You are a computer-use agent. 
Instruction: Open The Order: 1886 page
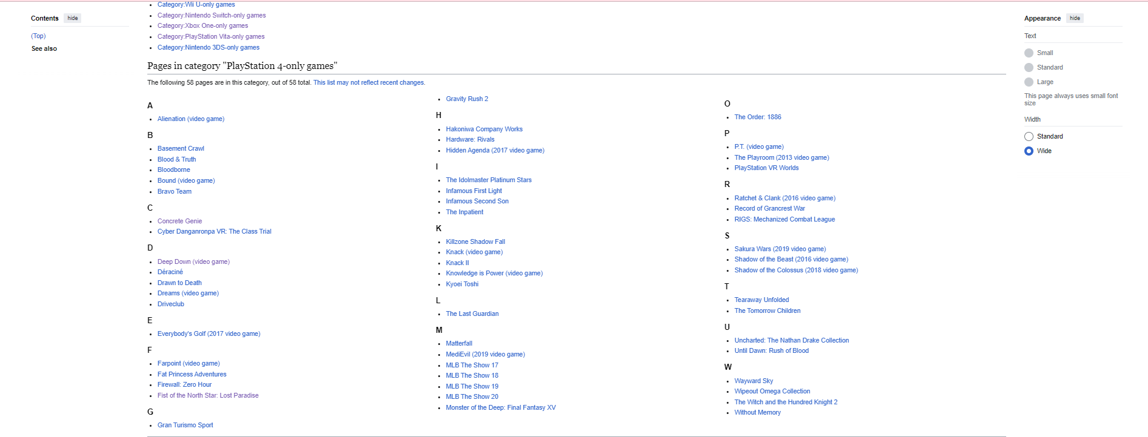[x=758, y=117]
